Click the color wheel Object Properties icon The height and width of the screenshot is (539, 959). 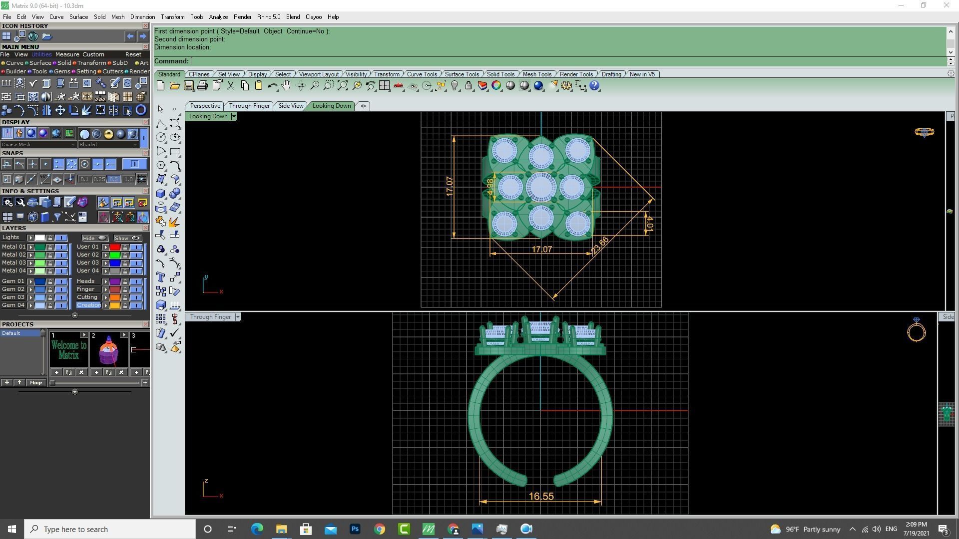coord(496,86)
